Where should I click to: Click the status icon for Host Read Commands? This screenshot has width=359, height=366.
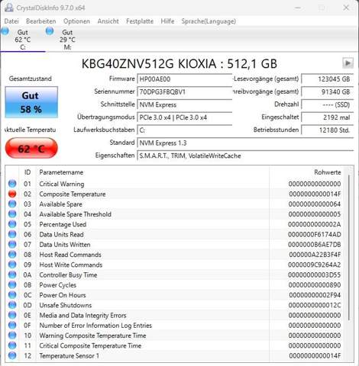tap(12, 255)
